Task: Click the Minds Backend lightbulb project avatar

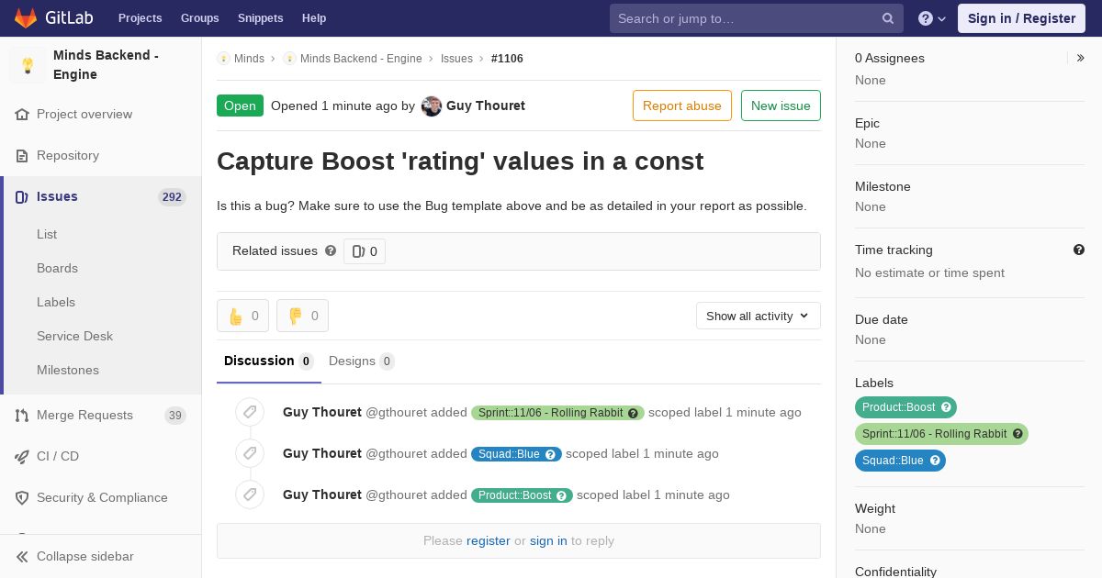Action: (28, 65)
